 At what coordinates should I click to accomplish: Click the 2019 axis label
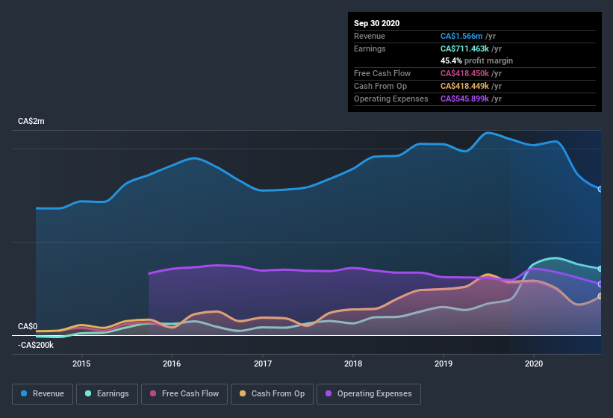(444, 364)
